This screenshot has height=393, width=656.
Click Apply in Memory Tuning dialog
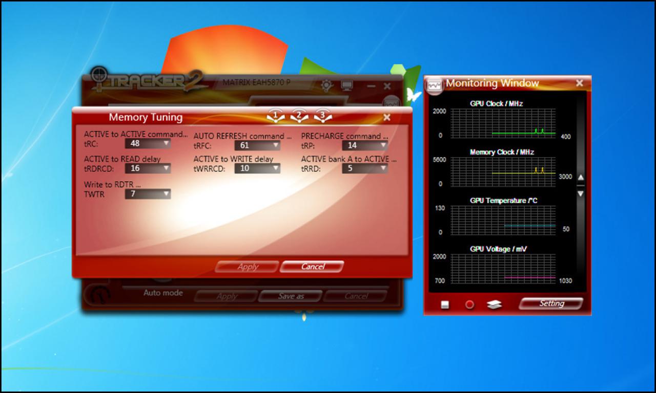[248, 267]
